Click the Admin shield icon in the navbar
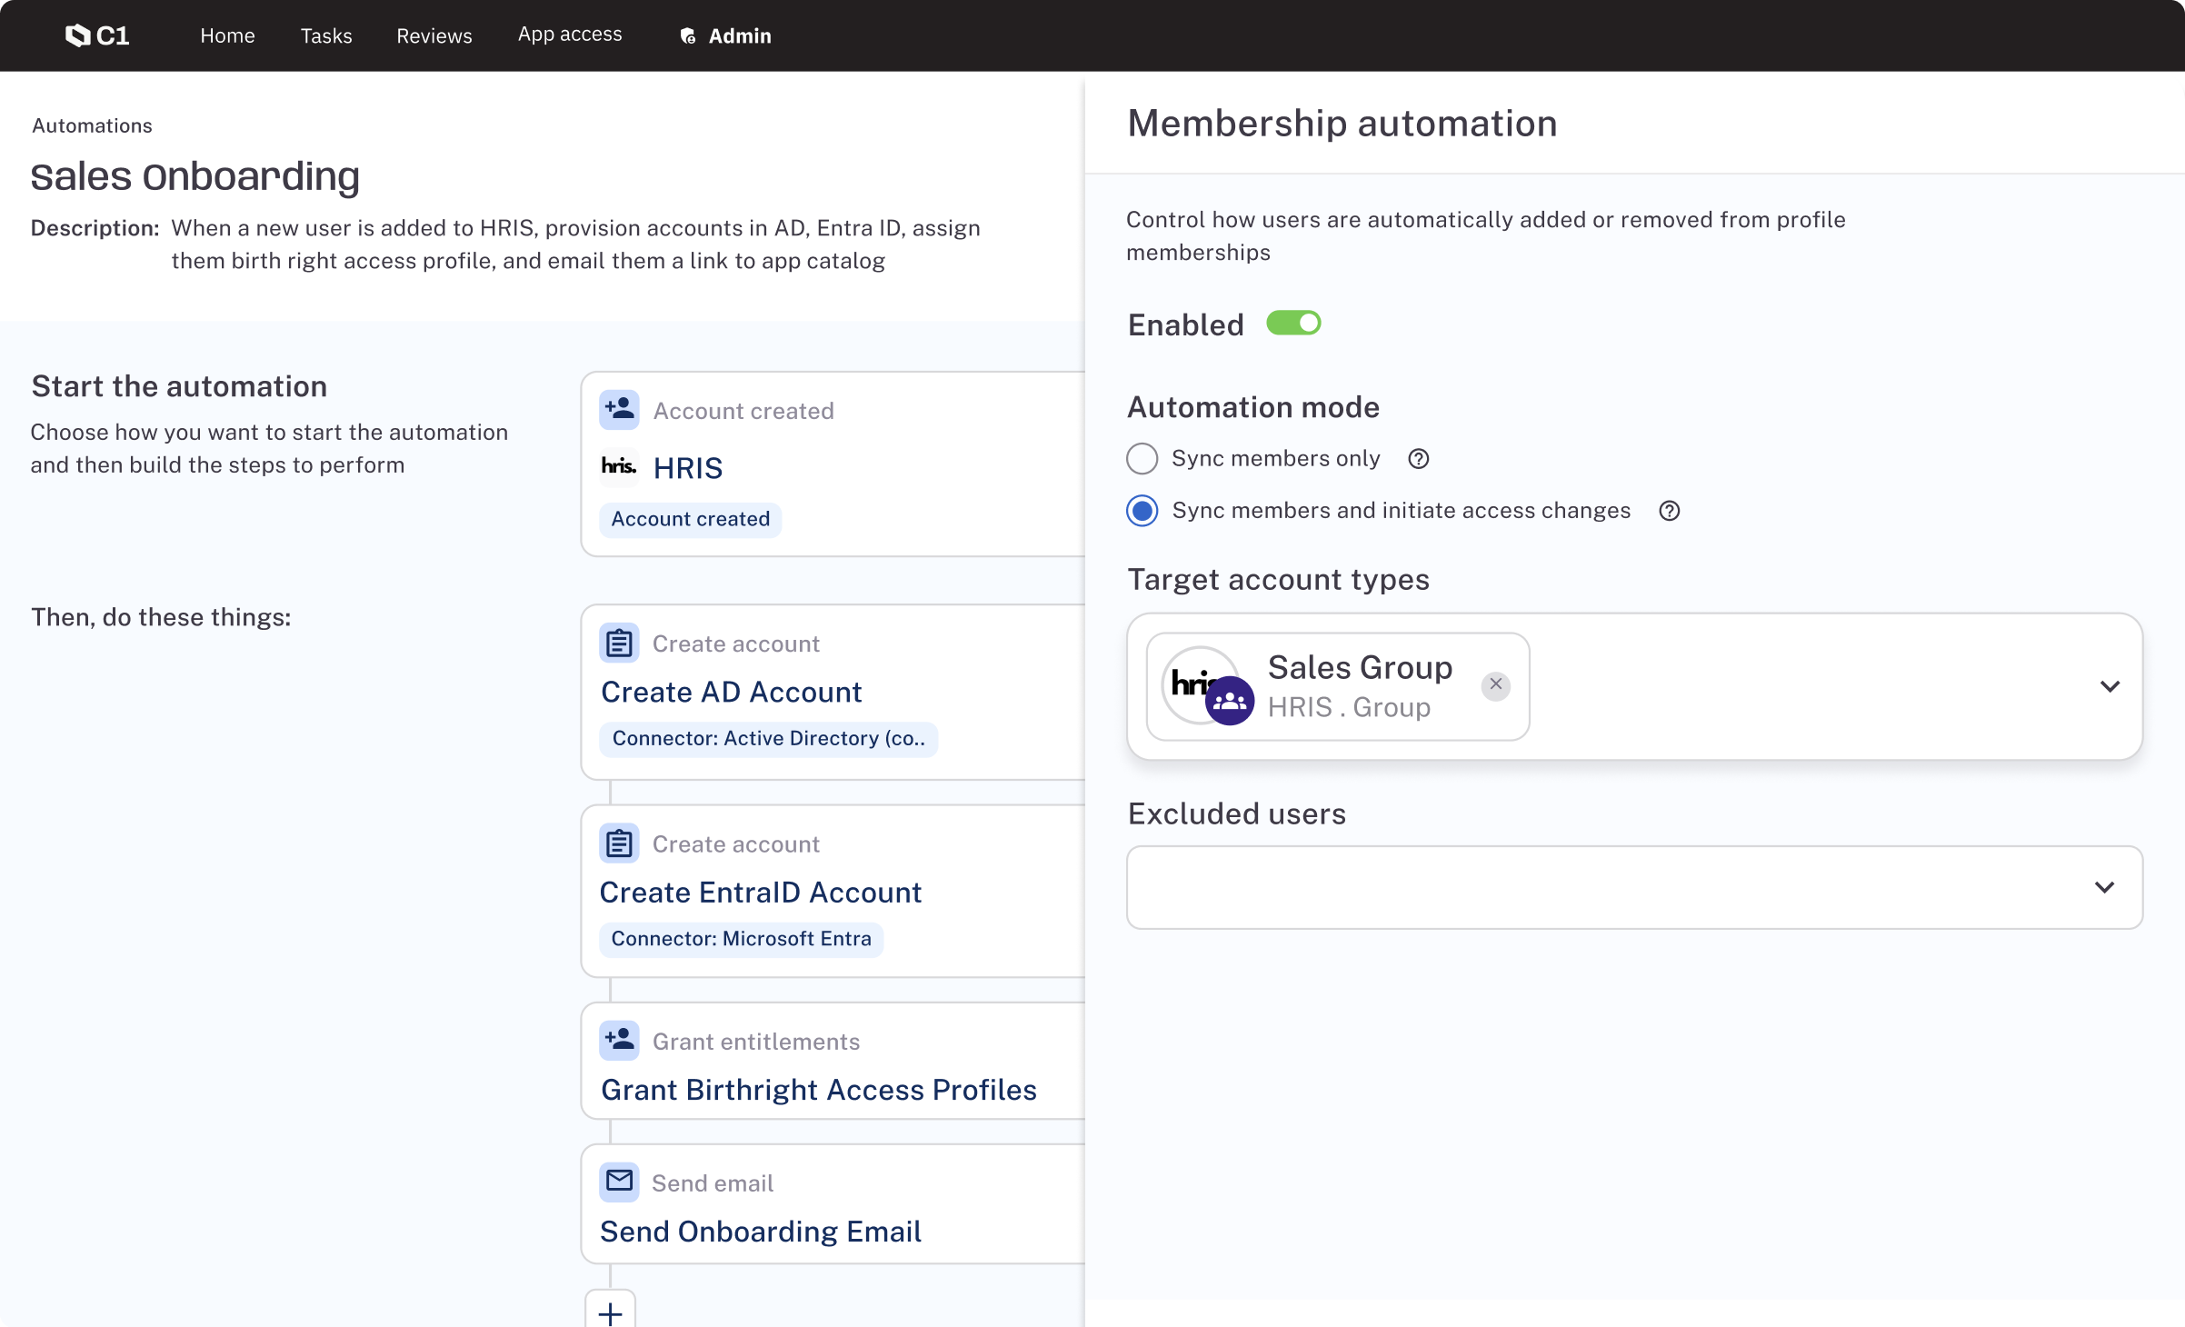This screenshot has height=1327, width=2185. (685, 35)
